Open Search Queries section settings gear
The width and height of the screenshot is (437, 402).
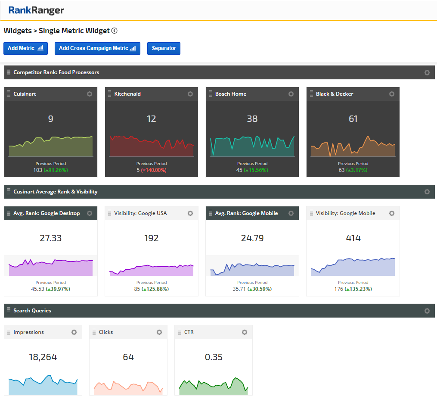427,311
